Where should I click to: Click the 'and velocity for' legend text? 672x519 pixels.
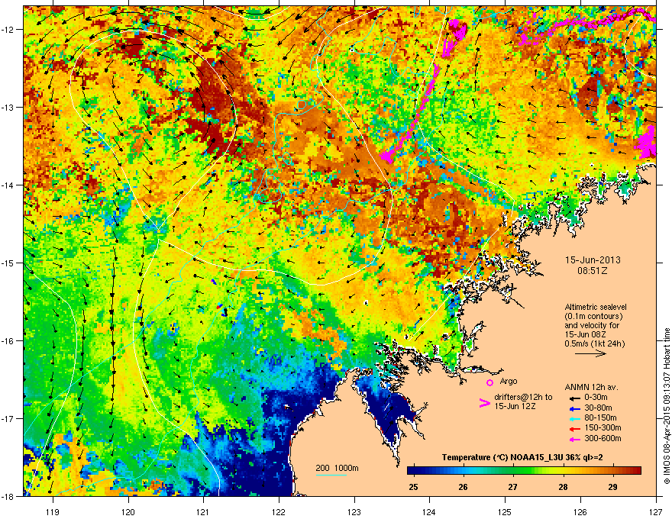(x=592, y=325)
